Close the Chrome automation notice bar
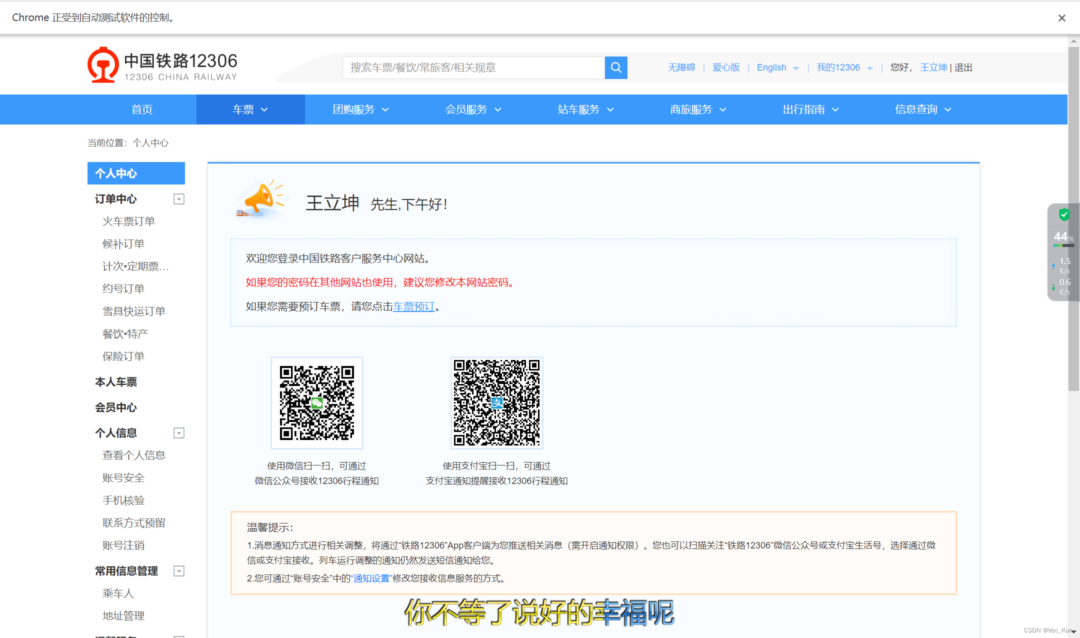Screen dimensions: 1080x638 [x=1062, y=18]
